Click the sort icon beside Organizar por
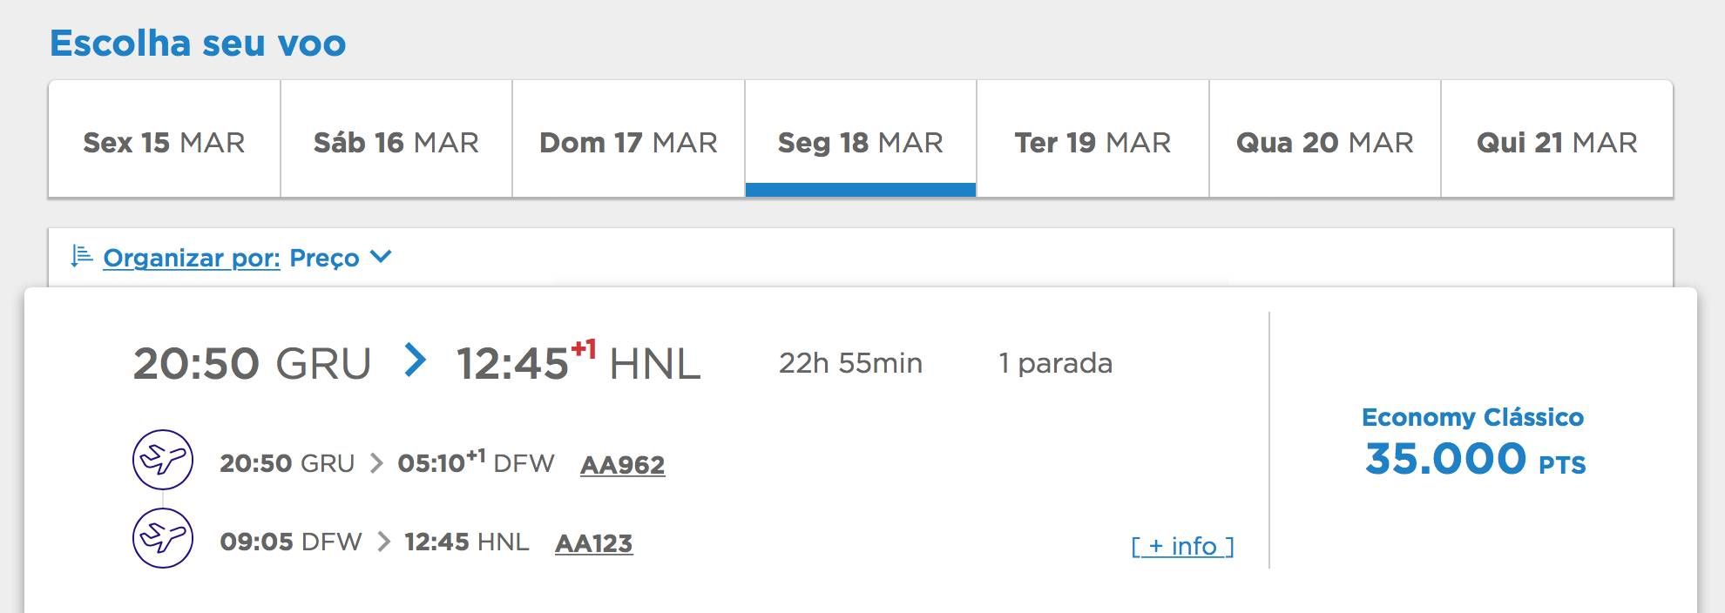This screenshot has width=1725, height=613. pyautogui.click(x=81, y=257)
